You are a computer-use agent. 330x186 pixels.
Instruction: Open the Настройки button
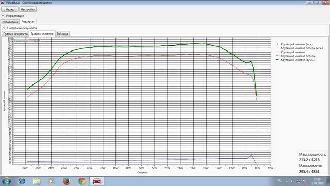[x=28, y=9]
